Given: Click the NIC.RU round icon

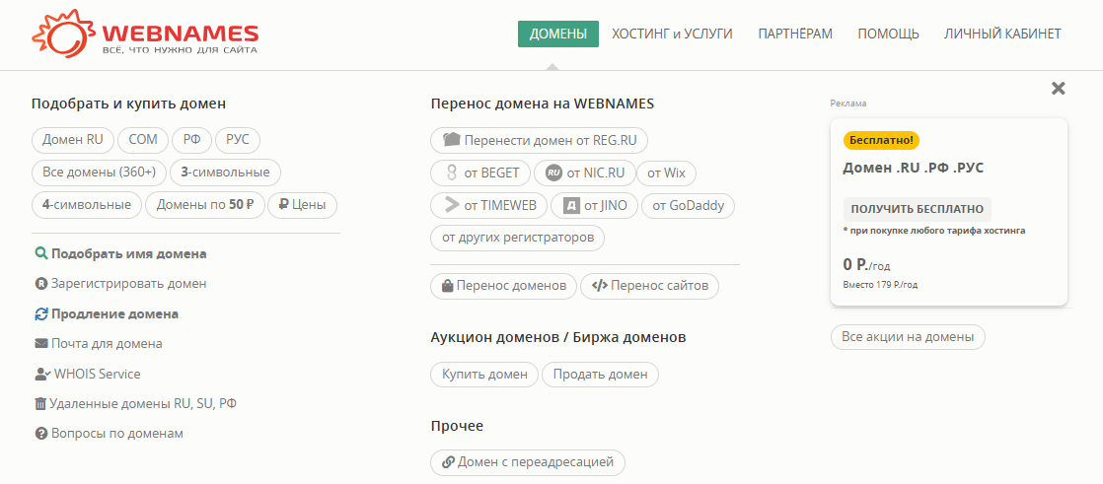Looking at the screenshot, I should click(x=553, y=173).
